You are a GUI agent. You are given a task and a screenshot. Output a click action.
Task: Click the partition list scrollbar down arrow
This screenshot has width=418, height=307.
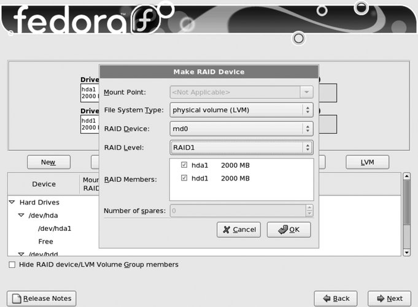click(x=406, y=252)
